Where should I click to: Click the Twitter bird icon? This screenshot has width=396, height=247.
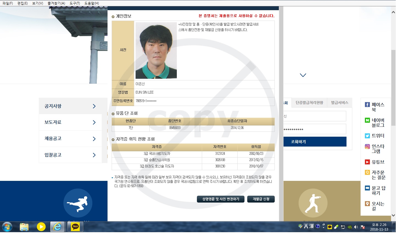click(367, 136)
